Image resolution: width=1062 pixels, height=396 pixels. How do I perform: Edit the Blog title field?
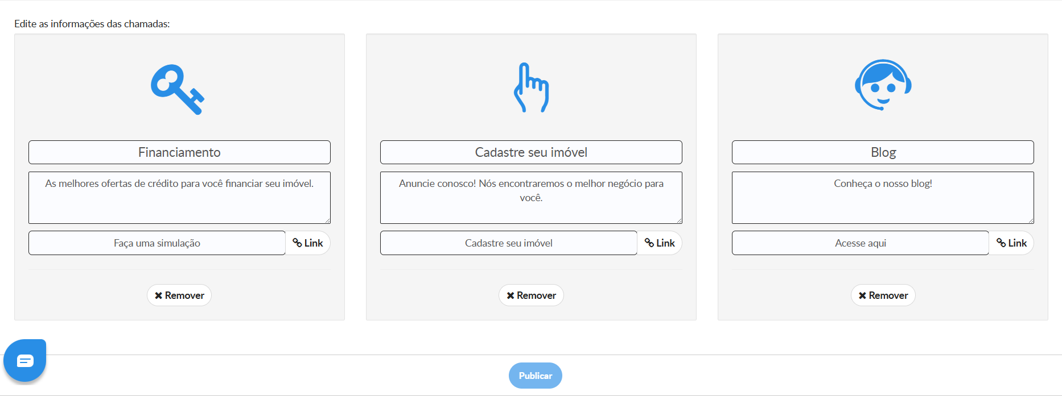[883, 152]
